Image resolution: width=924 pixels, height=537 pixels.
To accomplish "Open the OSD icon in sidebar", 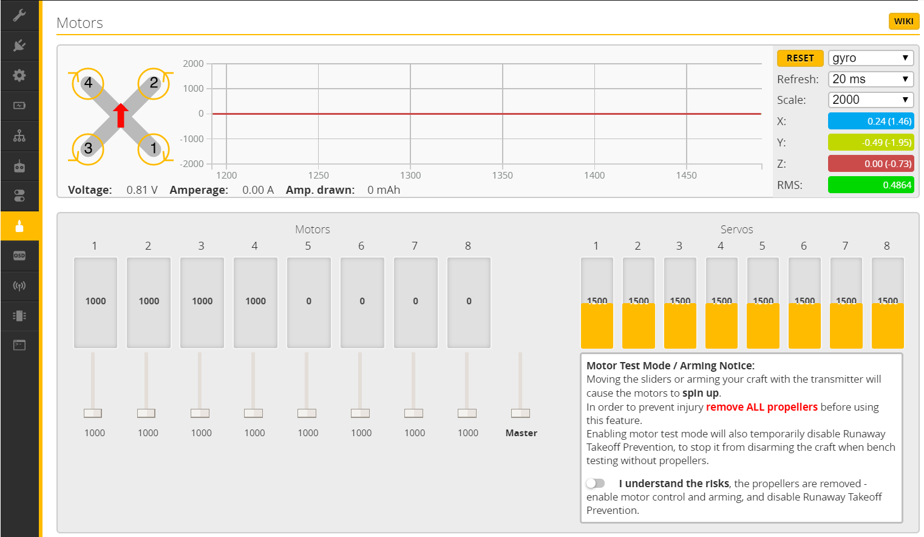I will (19, 256).
